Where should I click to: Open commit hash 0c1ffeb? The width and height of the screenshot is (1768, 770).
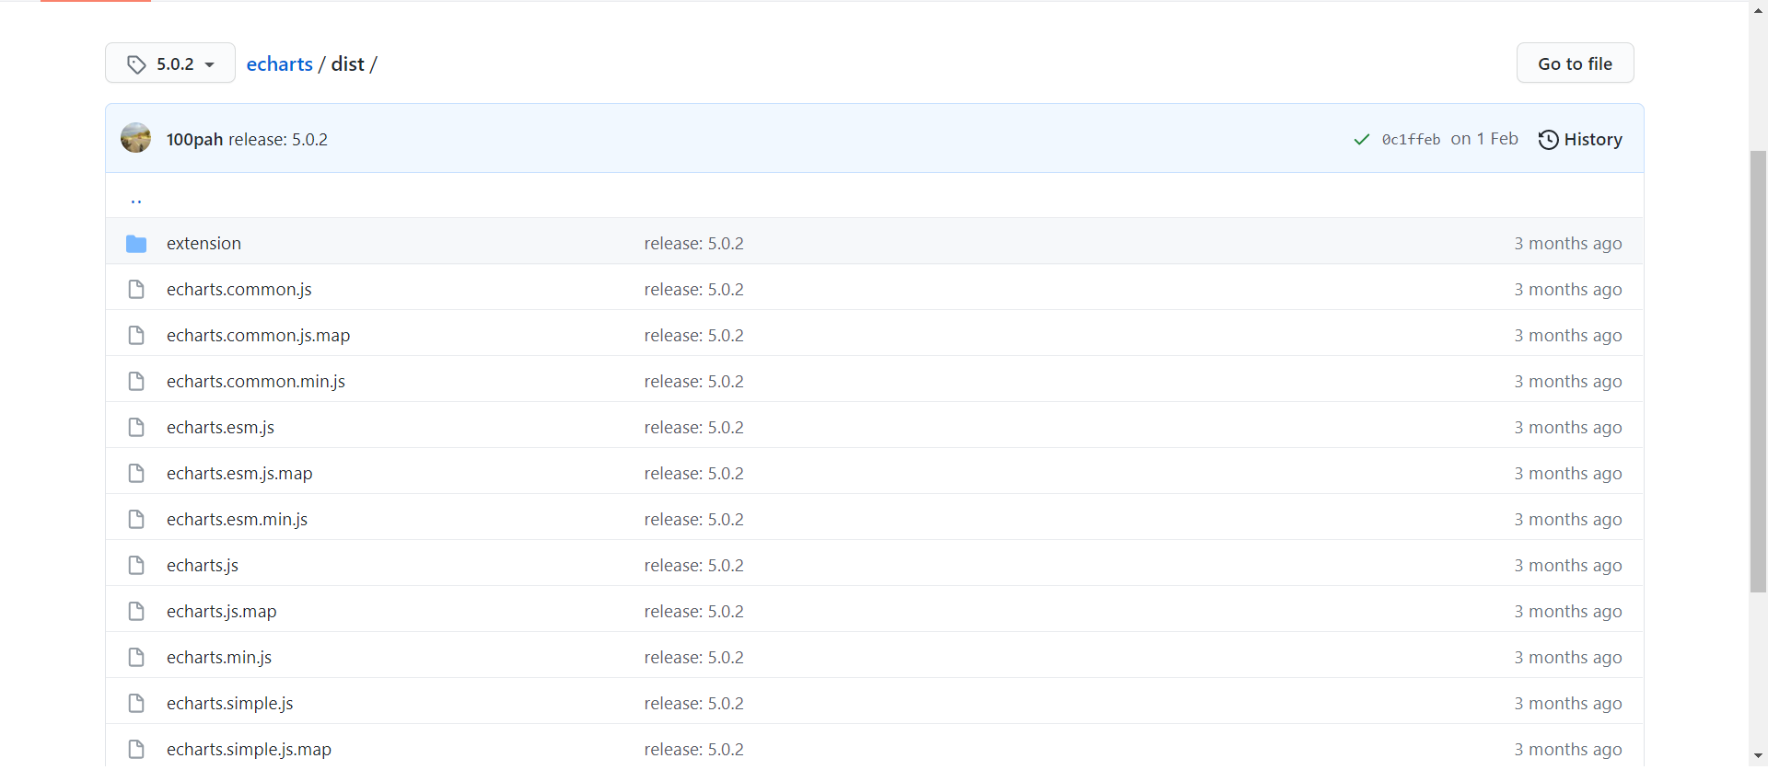[1411, 140]
